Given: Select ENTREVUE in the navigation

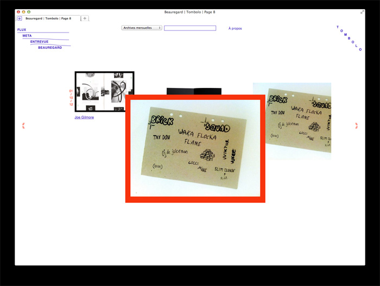Looking at the screenshot, I should 39,42.
